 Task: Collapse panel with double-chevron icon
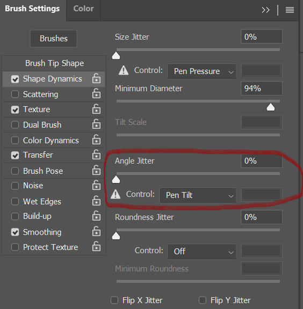pyautogui.click(x=265, y=10)
